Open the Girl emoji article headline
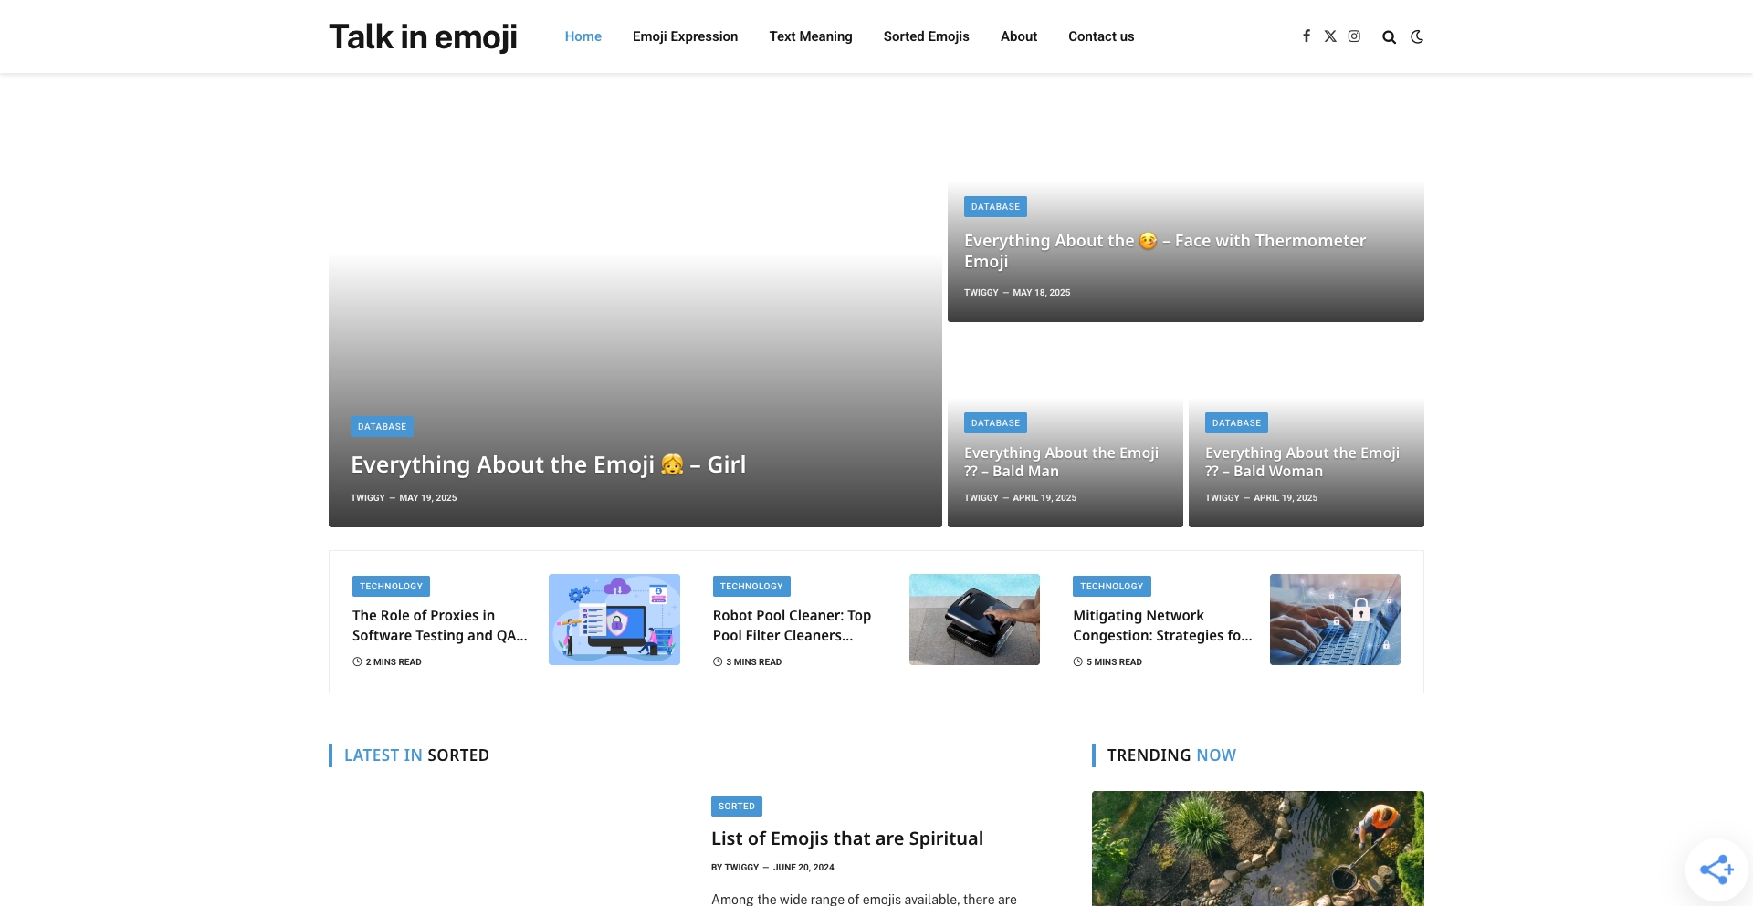Screen dimensions: 1753x906 (548, 463)
